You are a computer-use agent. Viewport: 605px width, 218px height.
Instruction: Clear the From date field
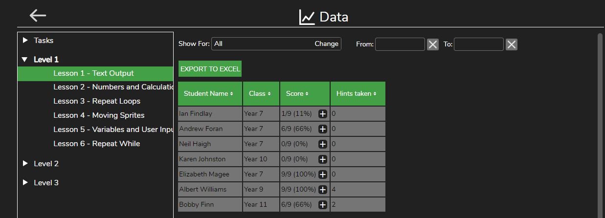(x=433, y=44)
